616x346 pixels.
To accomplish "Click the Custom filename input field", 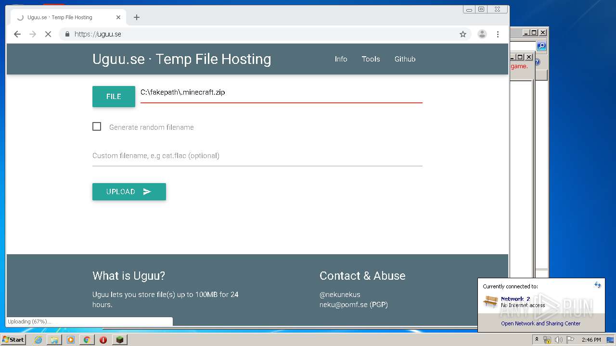I will click(x=257, y=156).
